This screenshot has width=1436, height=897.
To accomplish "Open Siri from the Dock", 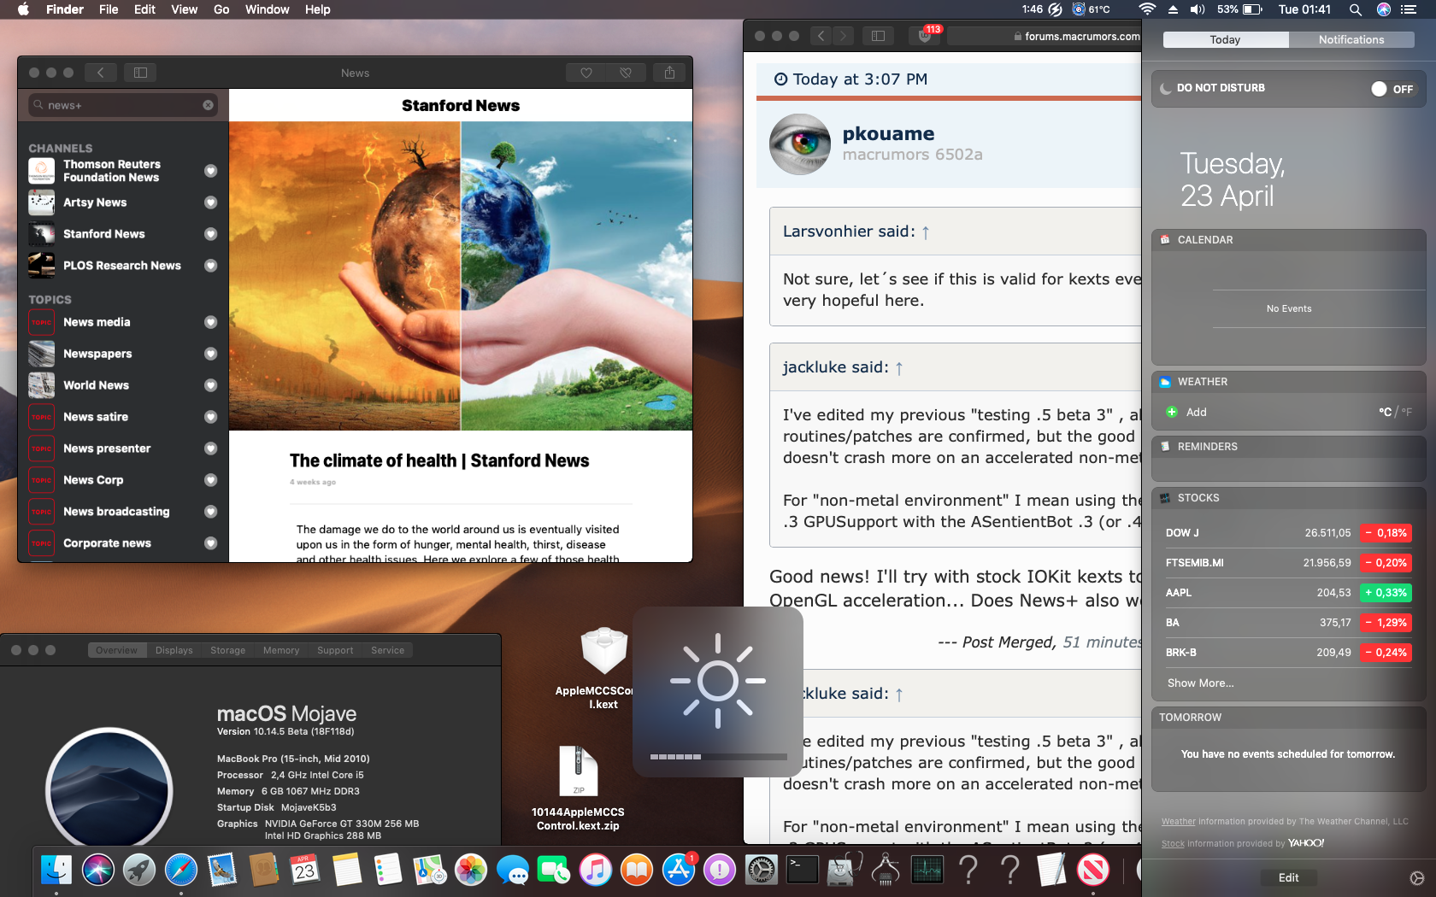I will (x=98, y=871).
